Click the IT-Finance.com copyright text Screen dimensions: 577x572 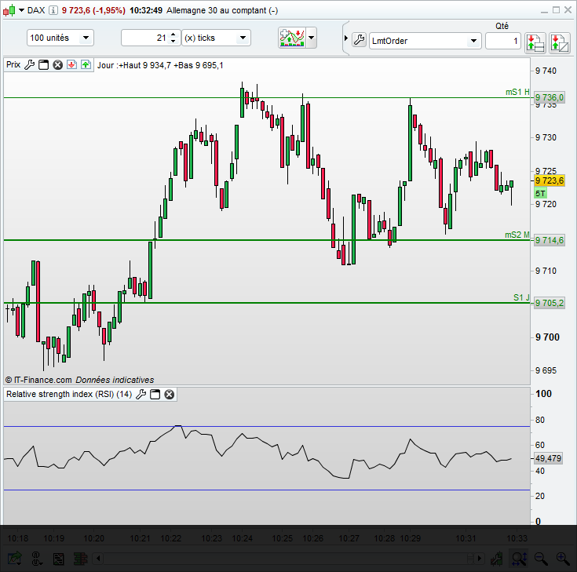pyautogui.click(x=38, y=380)
